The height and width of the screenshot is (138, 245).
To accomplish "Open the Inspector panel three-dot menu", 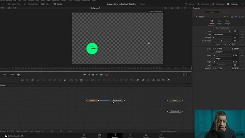I will click(x=243, y=8).
